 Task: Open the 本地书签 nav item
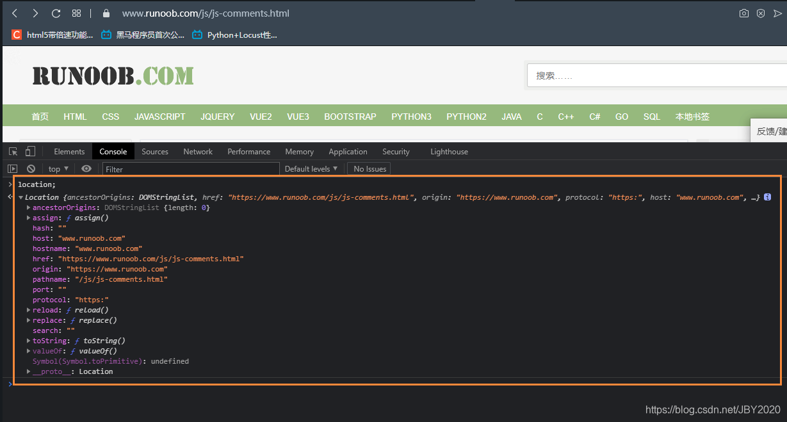(692, 117)
